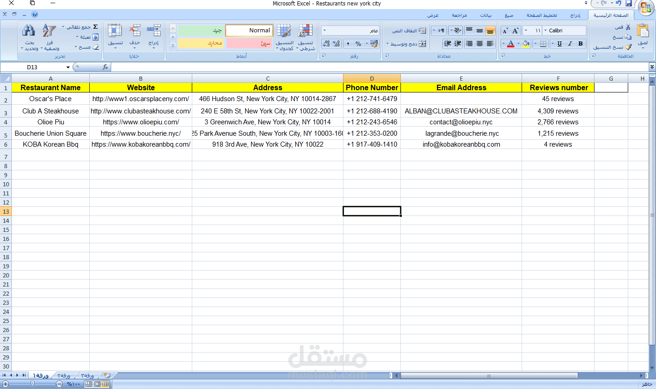Select the Neutral (محايد) cell style
Screen dimensions: 656x389
tap(201, 43)
